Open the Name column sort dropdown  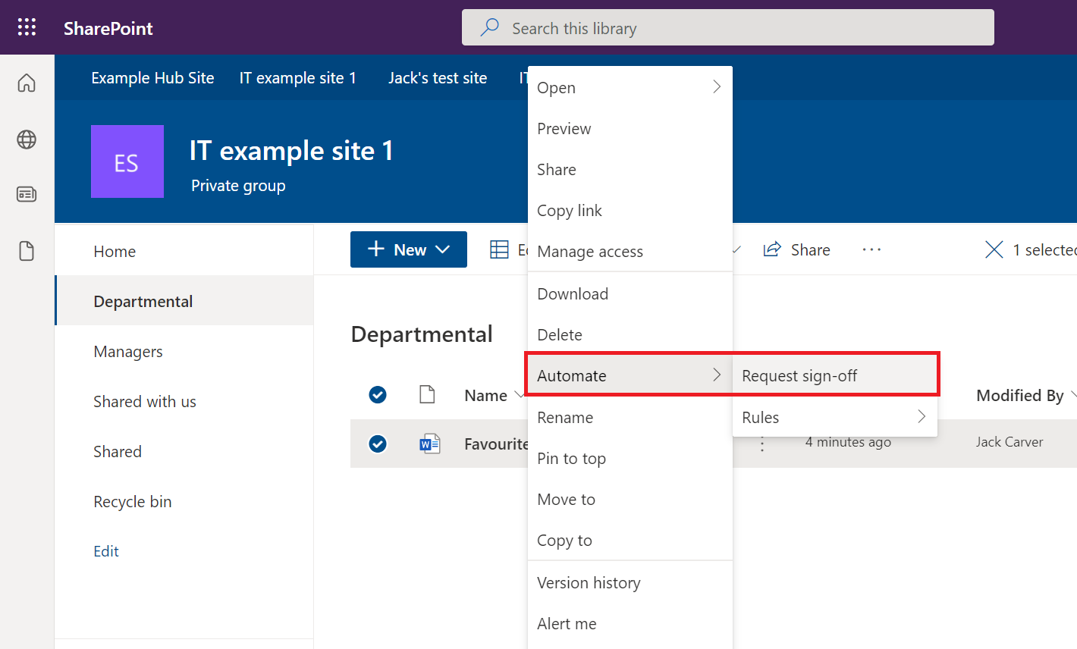coord(520,395)
